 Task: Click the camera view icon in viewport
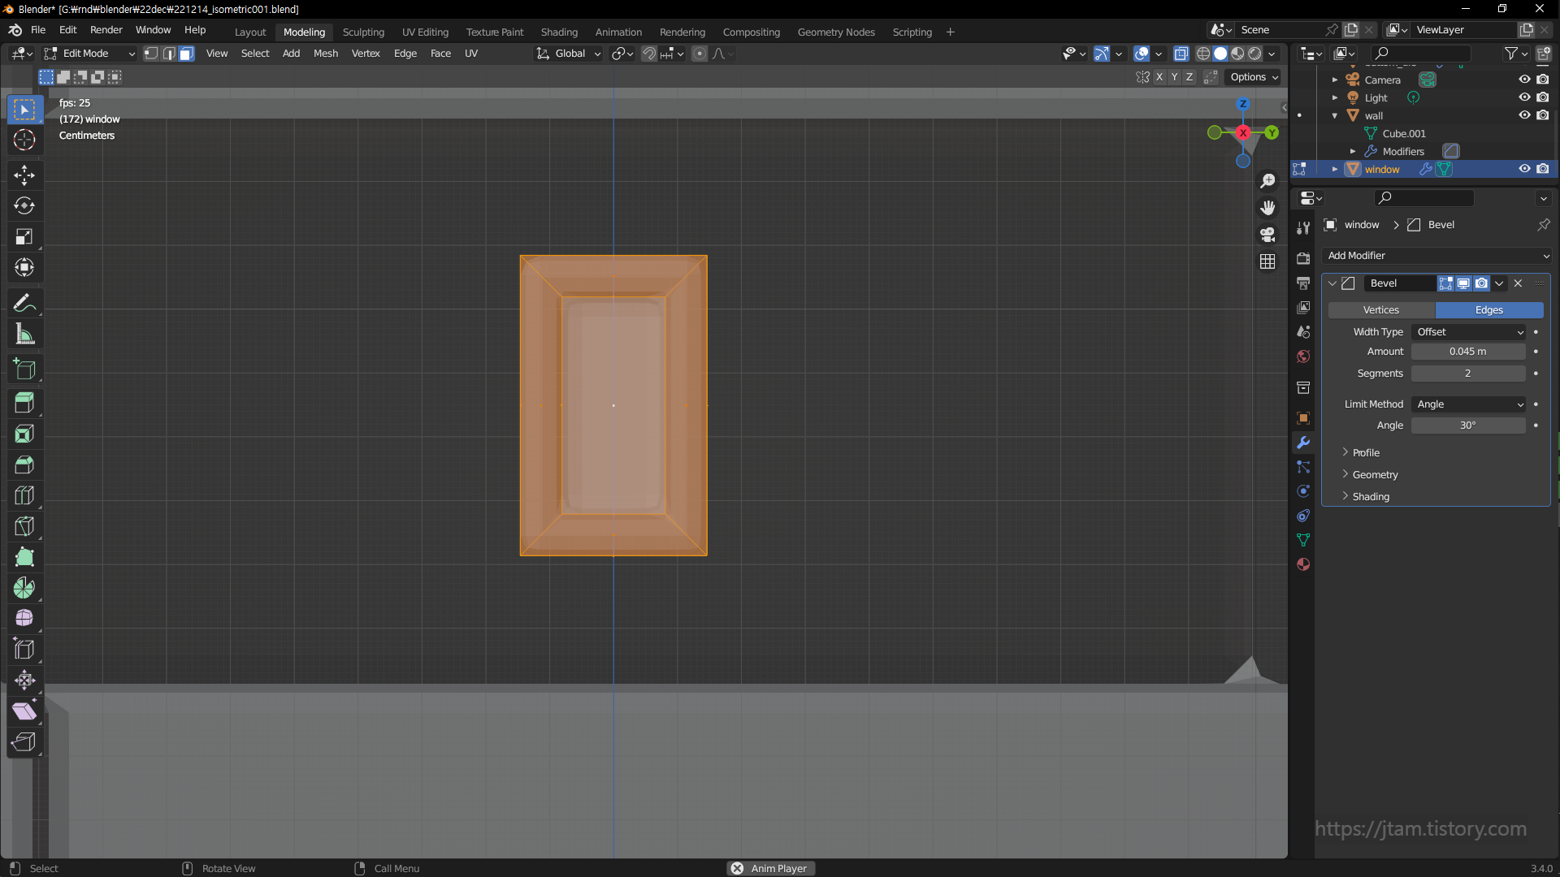click(x=1267, y=235)
